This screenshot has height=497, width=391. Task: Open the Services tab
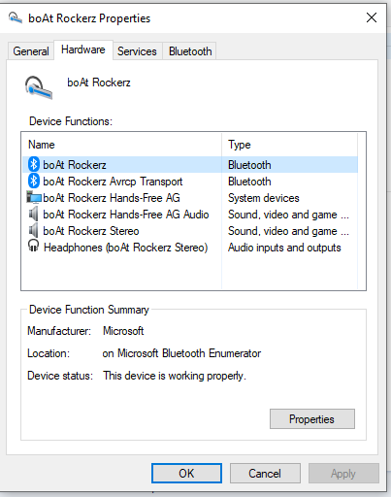point(137,51)
